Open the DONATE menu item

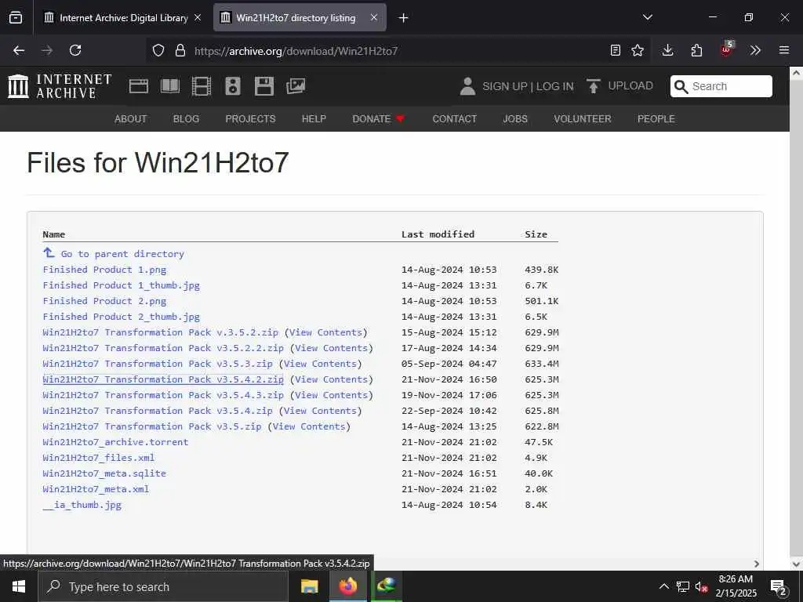click(379, 119)
